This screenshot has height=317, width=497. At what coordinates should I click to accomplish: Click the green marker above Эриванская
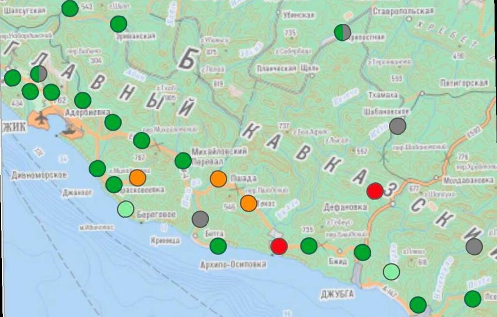click(118, 24)
